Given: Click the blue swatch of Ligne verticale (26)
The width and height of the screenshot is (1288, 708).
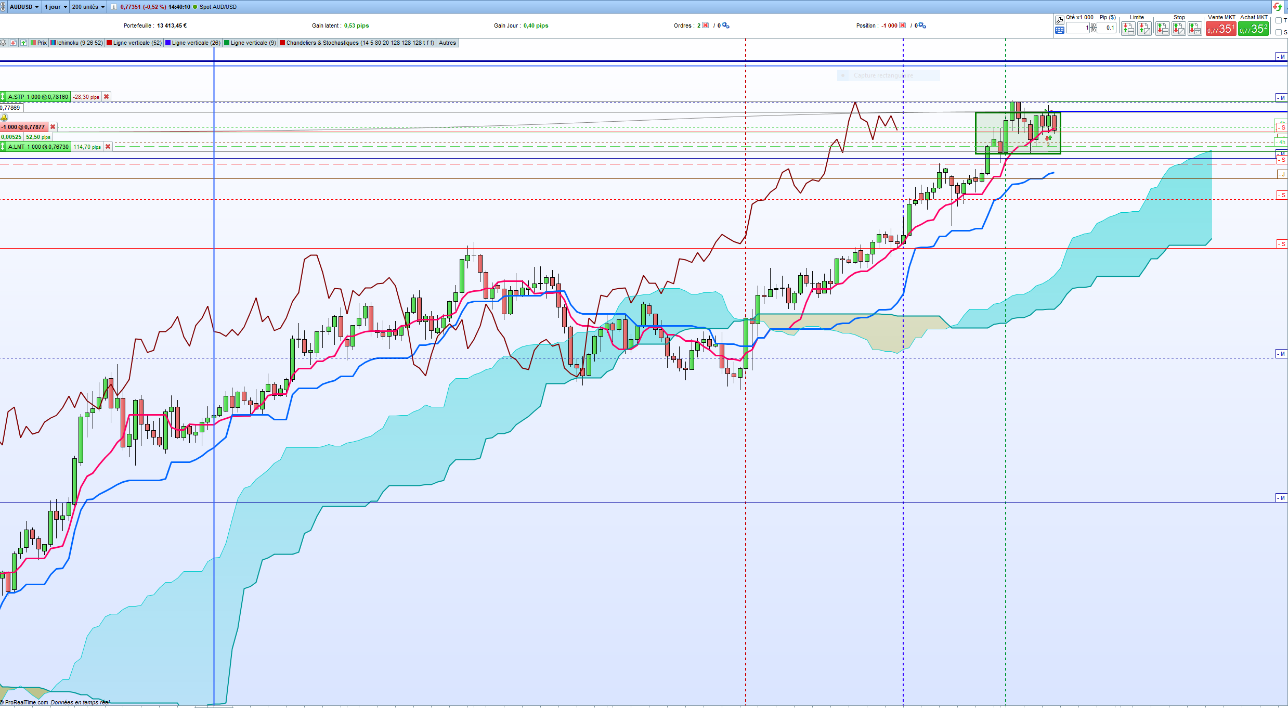Looking at the screenshot, I should pos(168,43).
